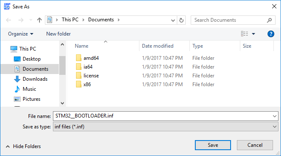Open the Save as type dropdown
The image size is (281, 156).
(165, 127)
